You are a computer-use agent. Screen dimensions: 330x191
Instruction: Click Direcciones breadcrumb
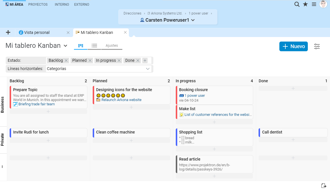click(132, 13)
